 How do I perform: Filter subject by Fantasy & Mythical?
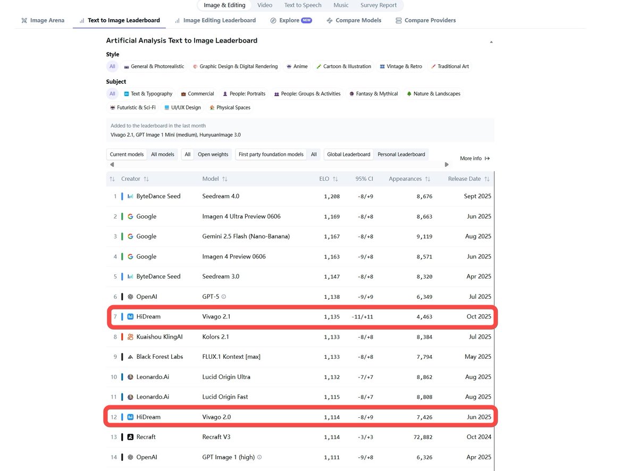(373, 94)
